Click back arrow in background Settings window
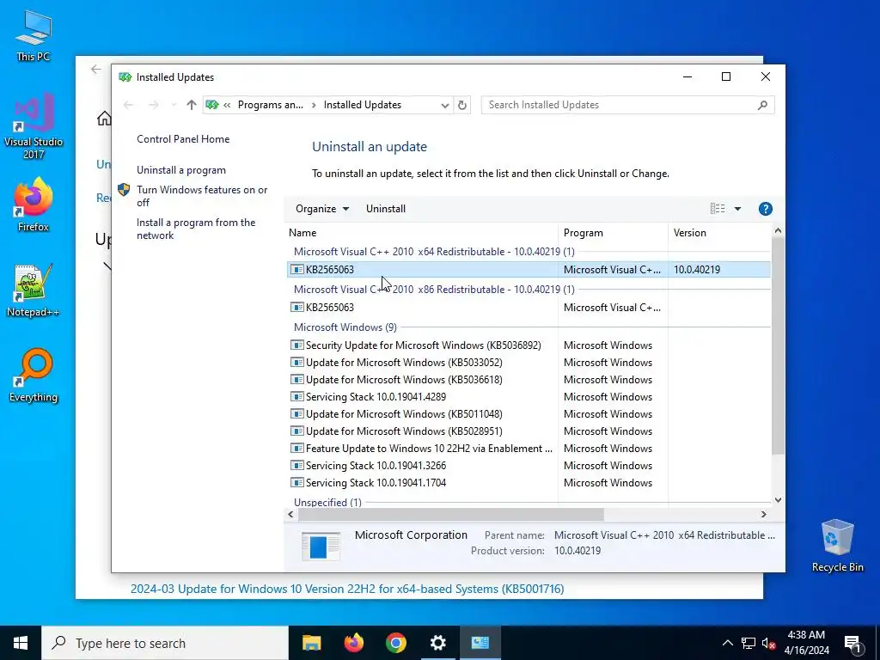Screen dimensions: 880x660 [x=96, y=69]
